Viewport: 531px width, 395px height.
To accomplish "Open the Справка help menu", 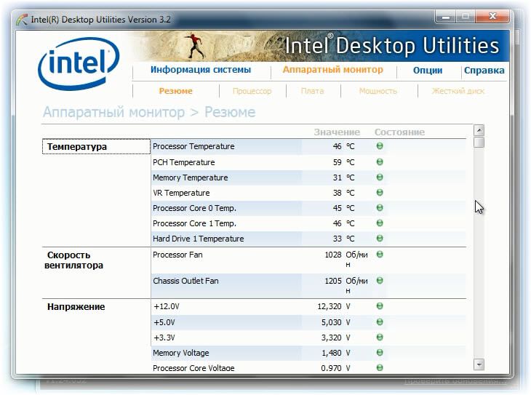I will [484, 71].
